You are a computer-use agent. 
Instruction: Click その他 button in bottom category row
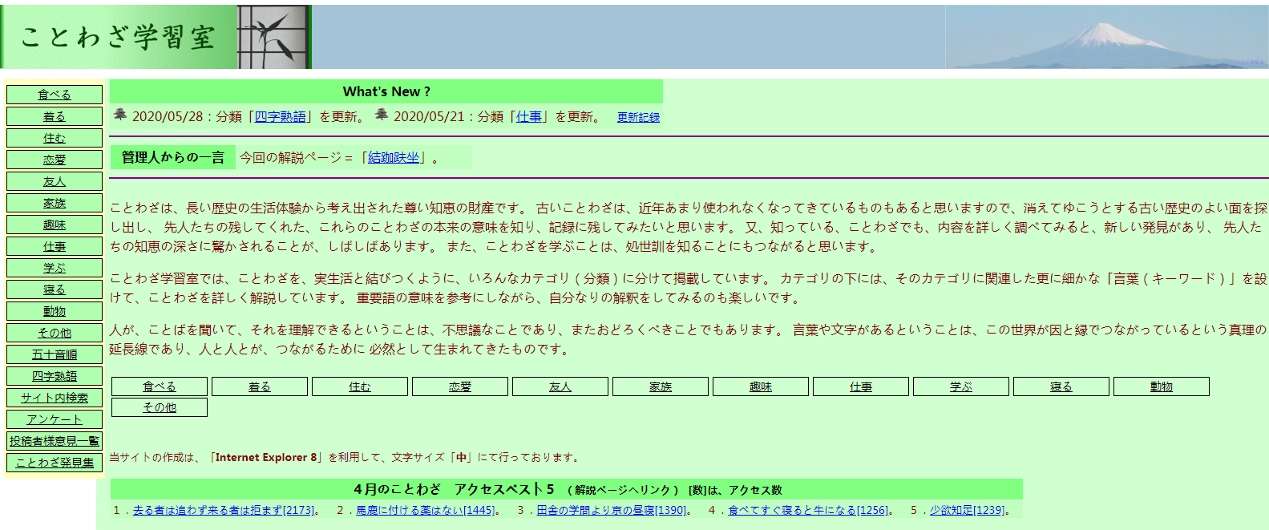point(160,407)
